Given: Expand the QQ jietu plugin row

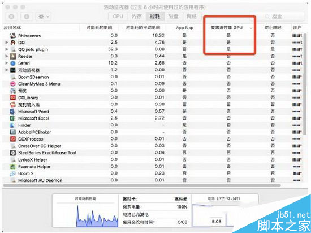Looking at the screenshot, I should [x=7, y=49].
